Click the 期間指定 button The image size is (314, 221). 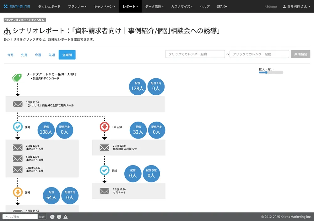300,54
